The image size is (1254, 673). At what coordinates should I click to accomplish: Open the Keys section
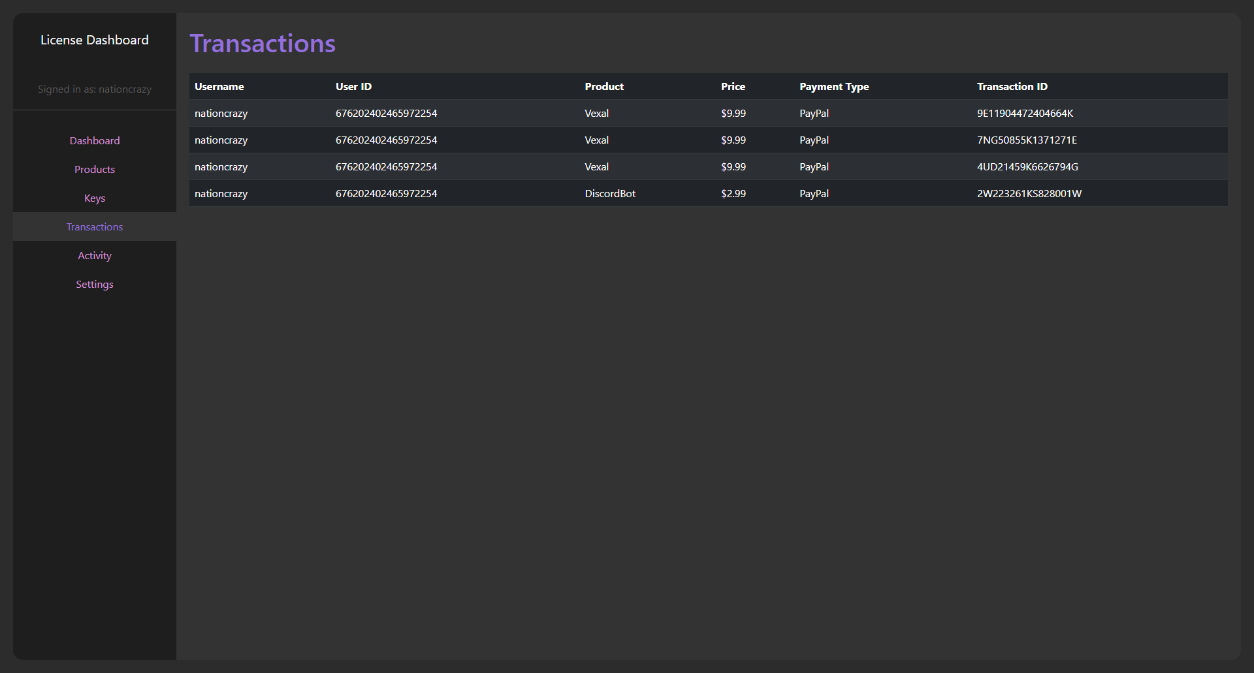coord(95,198)
